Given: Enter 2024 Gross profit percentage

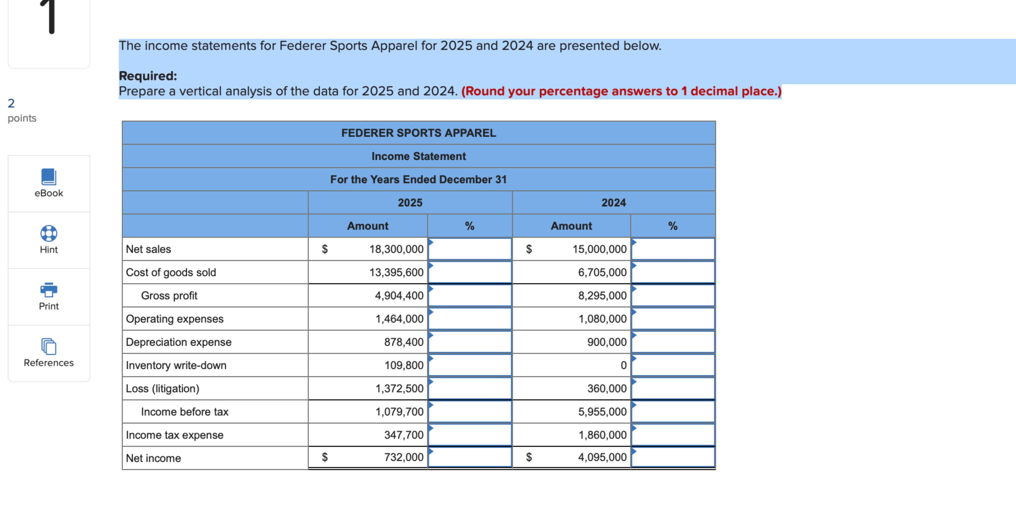Looking at the screenshot, I should (673, 296).
